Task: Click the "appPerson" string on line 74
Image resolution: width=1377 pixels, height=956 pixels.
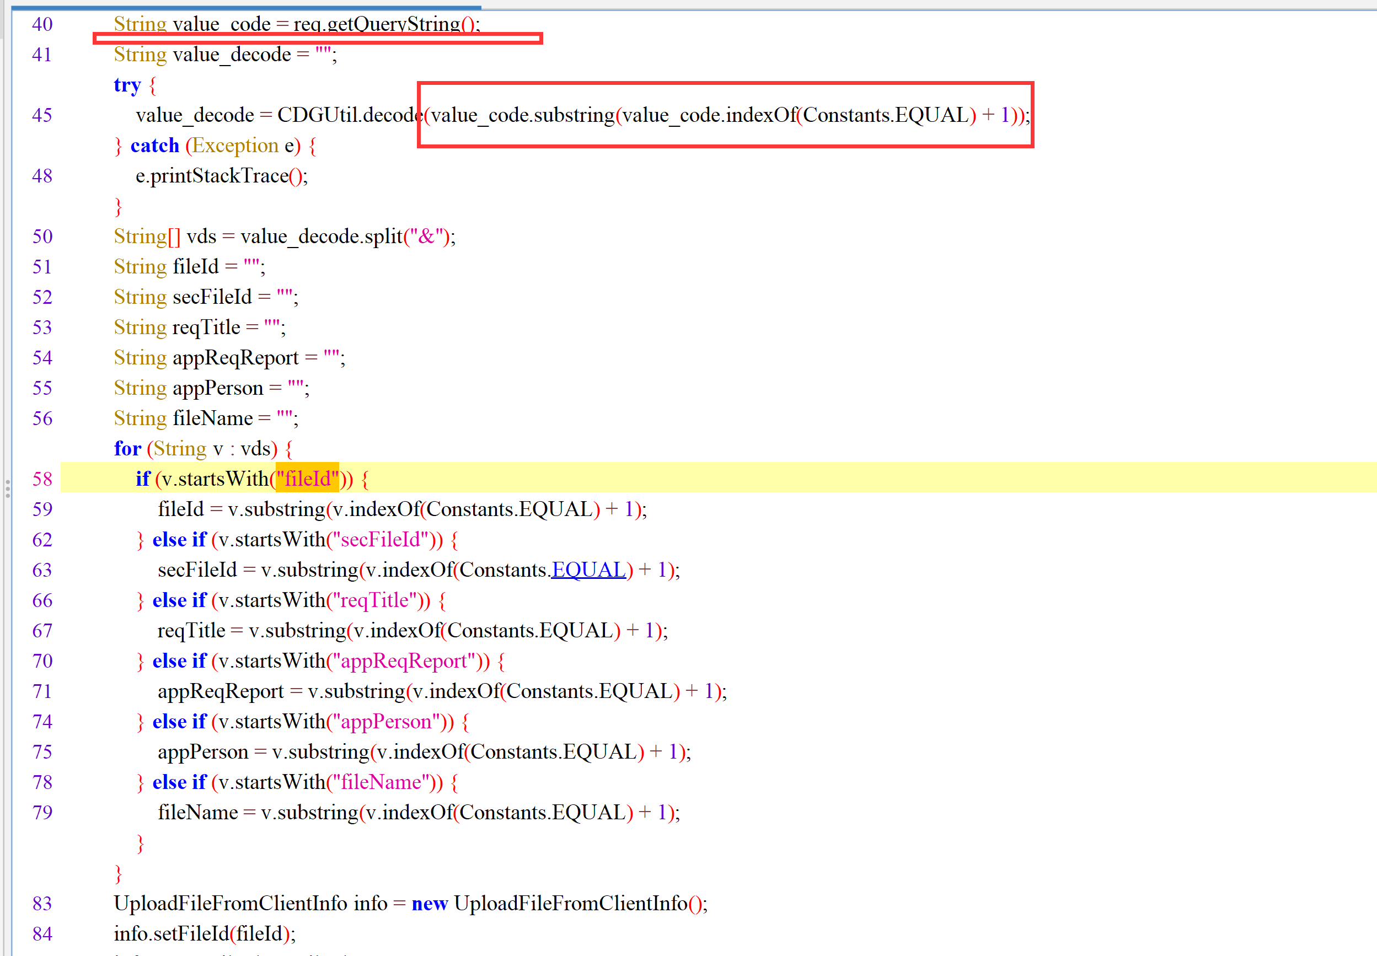Action: pyautogui.click(x=387, y=722)
